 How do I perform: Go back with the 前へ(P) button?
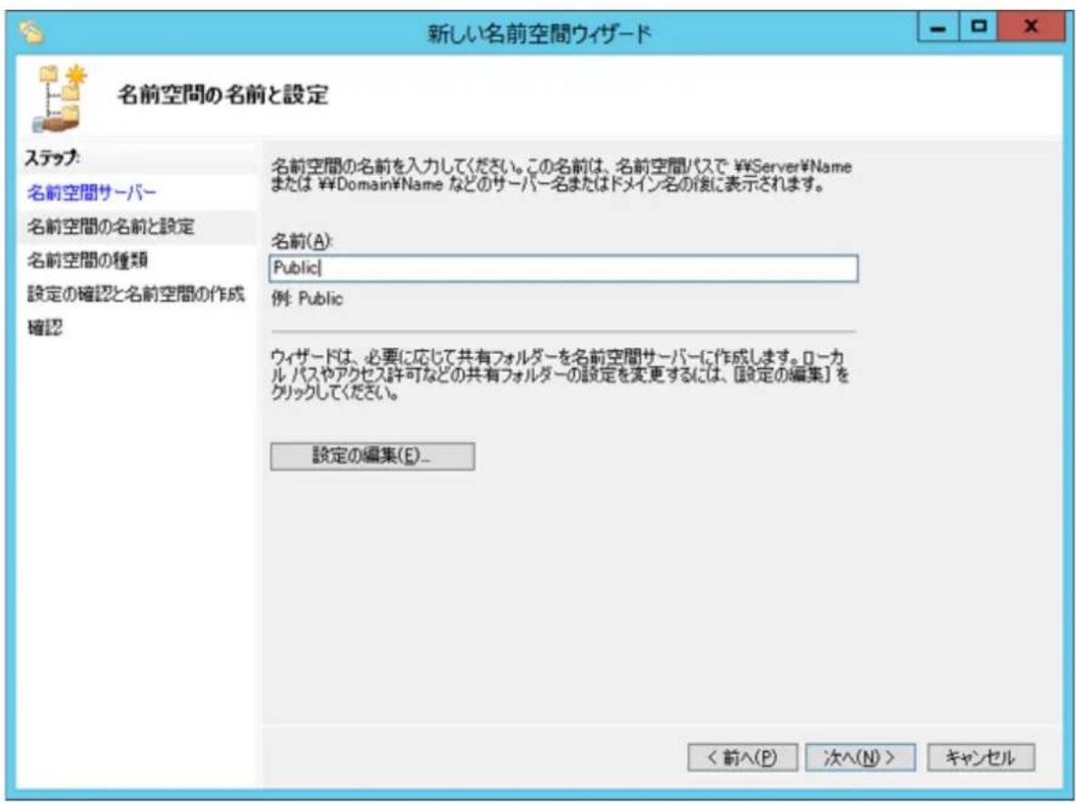pyautogui.click(x=743, y=758)
